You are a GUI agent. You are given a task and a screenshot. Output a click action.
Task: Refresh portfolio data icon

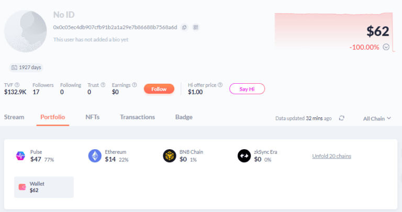[x=341, y=118]
